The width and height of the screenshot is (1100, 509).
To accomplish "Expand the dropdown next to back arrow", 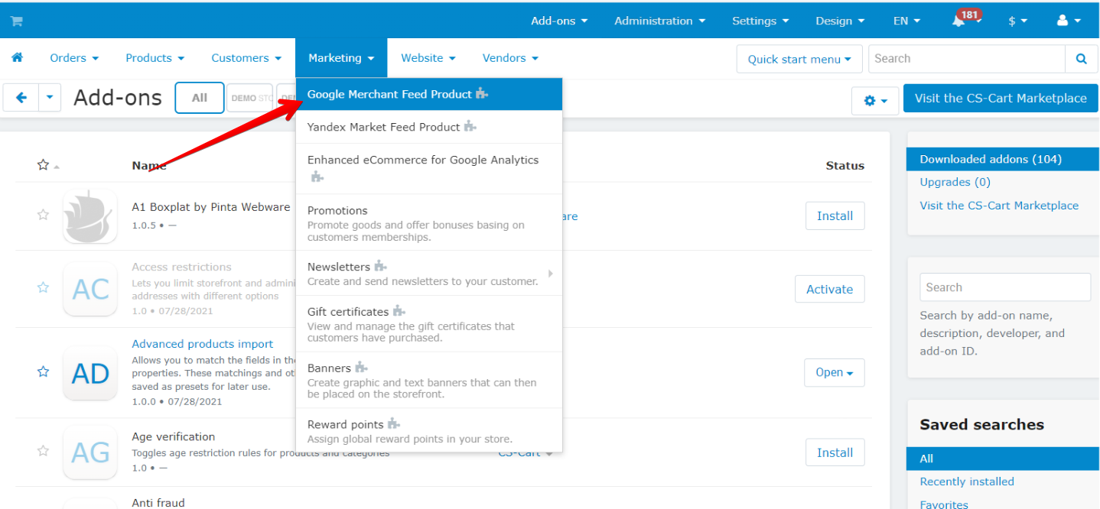I will tap(50, 98).
